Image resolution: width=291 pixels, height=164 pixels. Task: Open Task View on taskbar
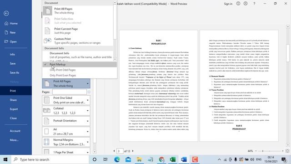105,159
